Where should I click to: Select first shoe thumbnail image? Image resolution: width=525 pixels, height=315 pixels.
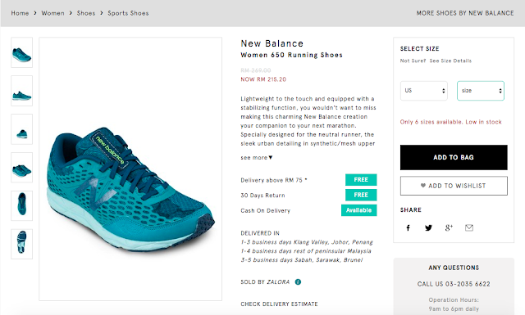22,52
